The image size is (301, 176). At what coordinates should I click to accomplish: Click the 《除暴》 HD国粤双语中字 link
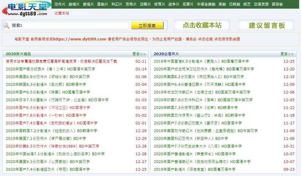pyautogui.click(x=48, y=92)
